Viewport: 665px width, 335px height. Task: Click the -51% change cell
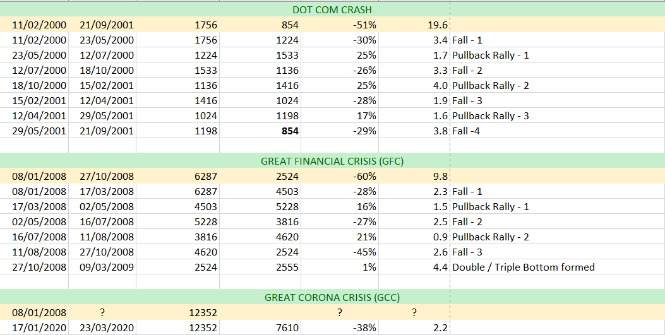[365, 25]
